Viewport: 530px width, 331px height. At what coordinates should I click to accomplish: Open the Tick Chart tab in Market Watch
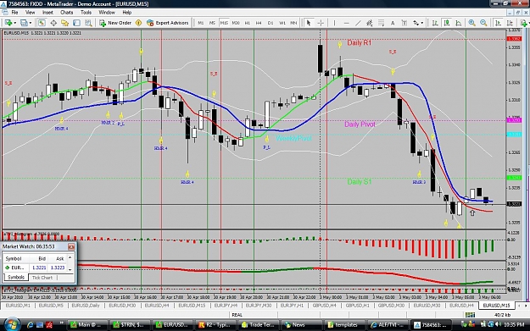click(42, 278)
